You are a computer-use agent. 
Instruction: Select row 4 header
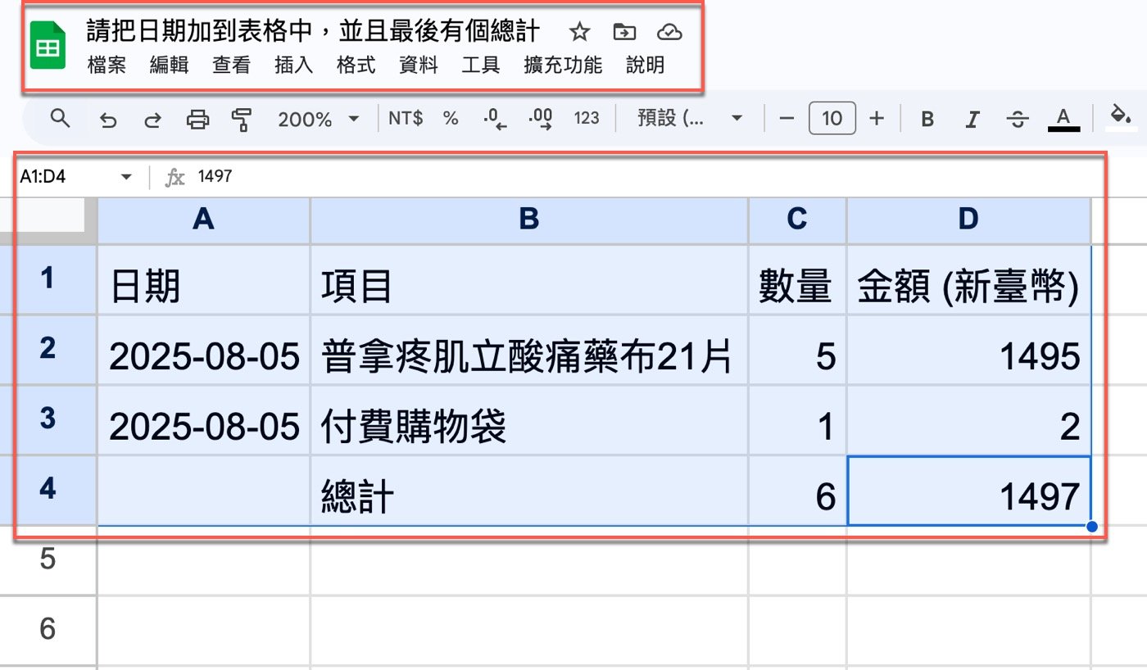tap(48, 489)
